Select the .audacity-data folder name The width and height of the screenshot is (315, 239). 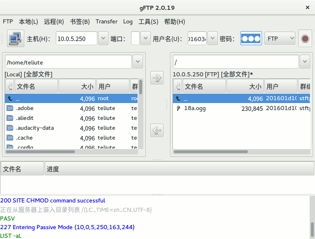[x=35, y=128]
